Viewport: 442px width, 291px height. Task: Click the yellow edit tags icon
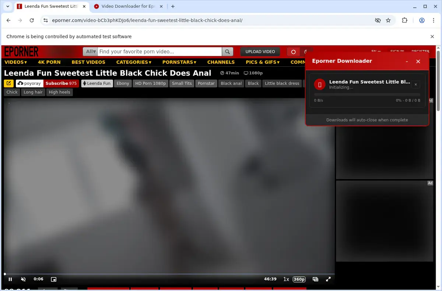pos(9,83)
